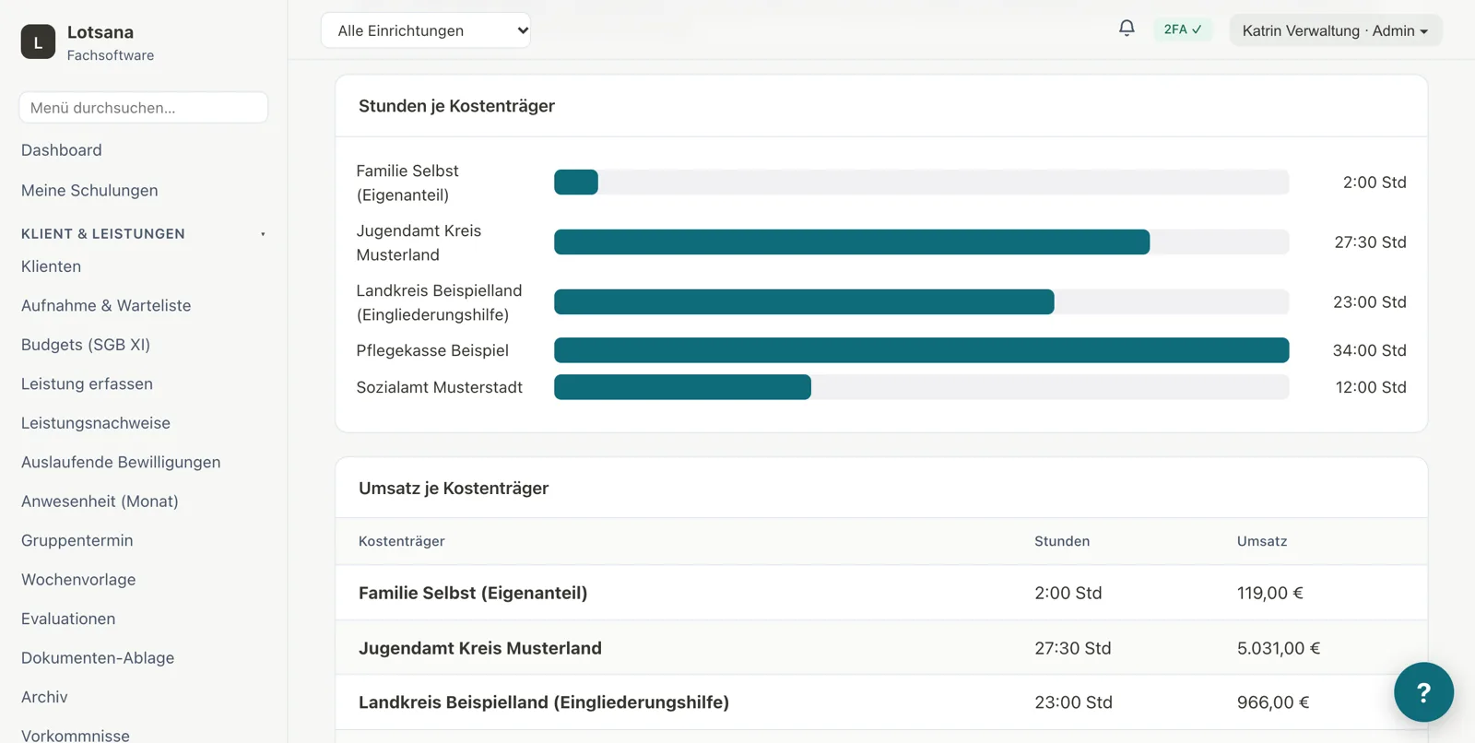Open Dokumenten-Ablage
1475x743 pixels.
pos(98,658)
